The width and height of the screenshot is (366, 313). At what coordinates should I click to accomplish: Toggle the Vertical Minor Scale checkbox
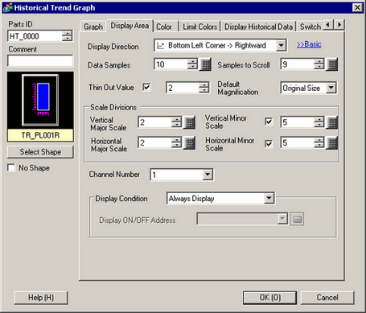[269, 121]
